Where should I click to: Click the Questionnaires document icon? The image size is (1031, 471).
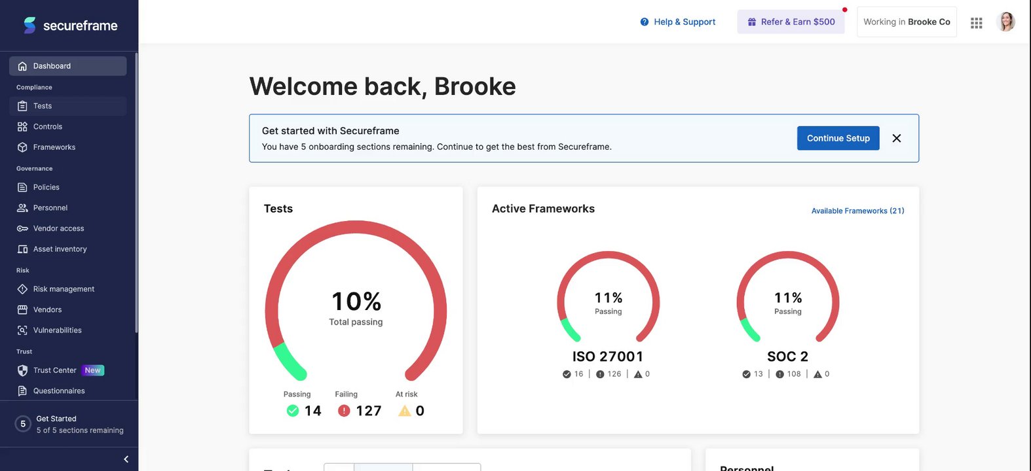pyautogui.click(x=22, y=391)
